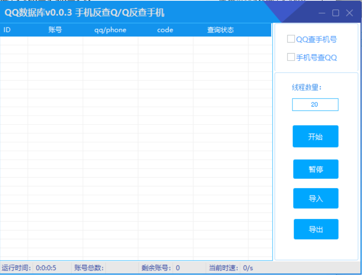The height and width of the screenshot is (275, 362).
Task: Click the thread count input showing 20
Action: (315, 105)
